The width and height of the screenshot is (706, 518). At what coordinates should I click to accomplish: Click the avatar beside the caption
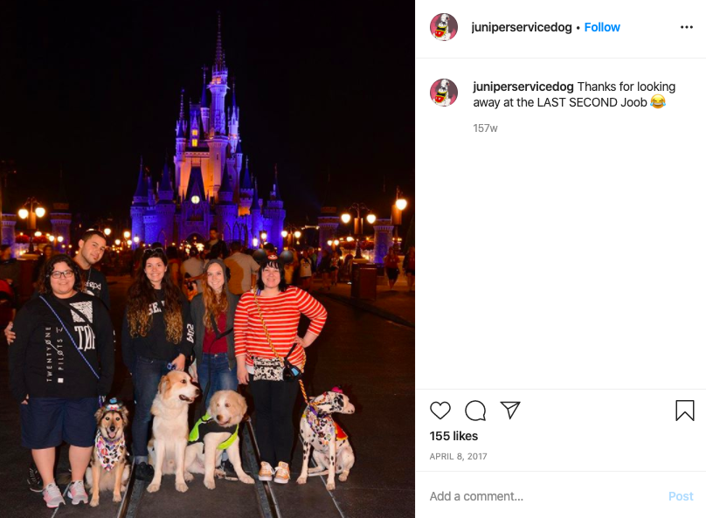[x=444, y=93]
